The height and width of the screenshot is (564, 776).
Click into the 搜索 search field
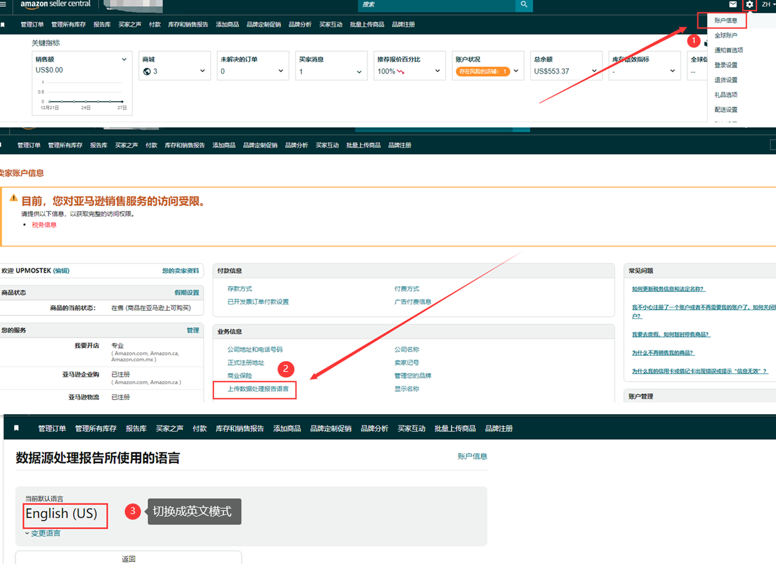pos(437,4)
